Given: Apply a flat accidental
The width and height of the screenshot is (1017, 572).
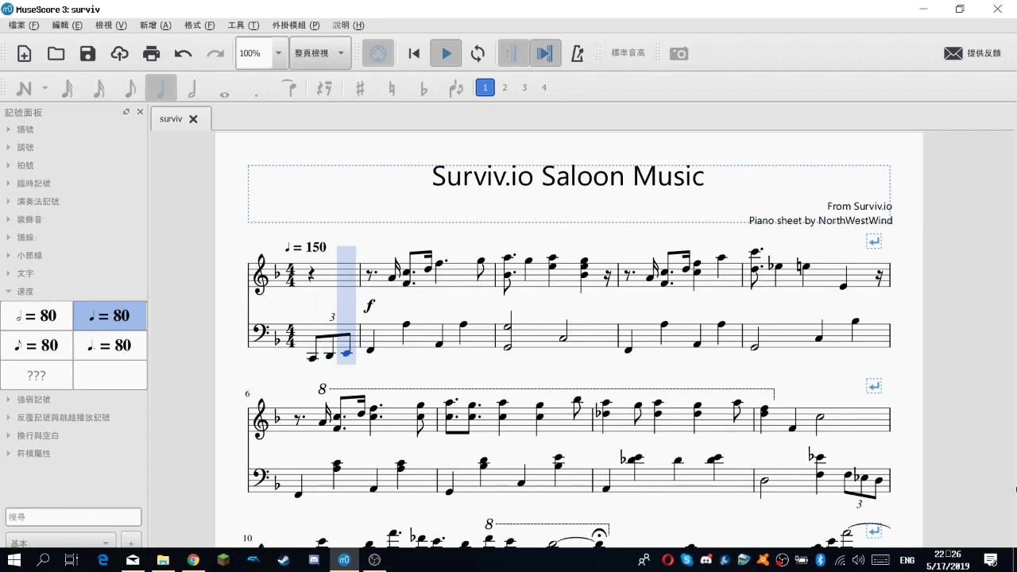Looking at the screenshot, I should coord(423,88).
